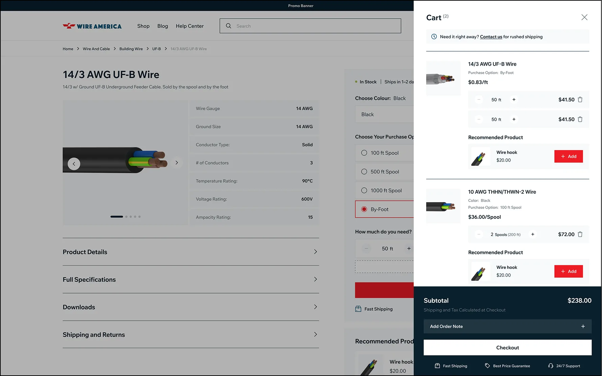Click the 10 AWG THHN/THWN-2 Wire cart title
The image size is (602, 376).
[x=502, y=192]
